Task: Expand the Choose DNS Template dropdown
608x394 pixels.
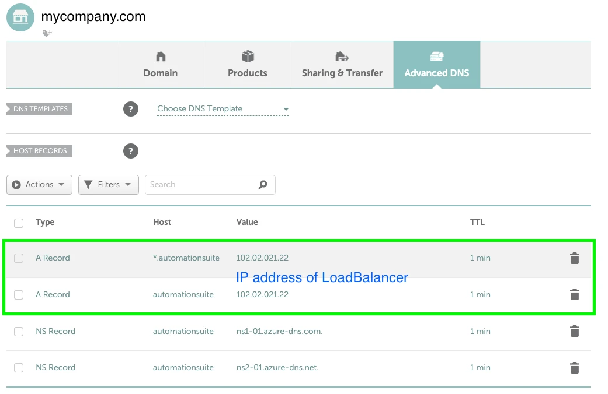Action: (x=223, y=109)
